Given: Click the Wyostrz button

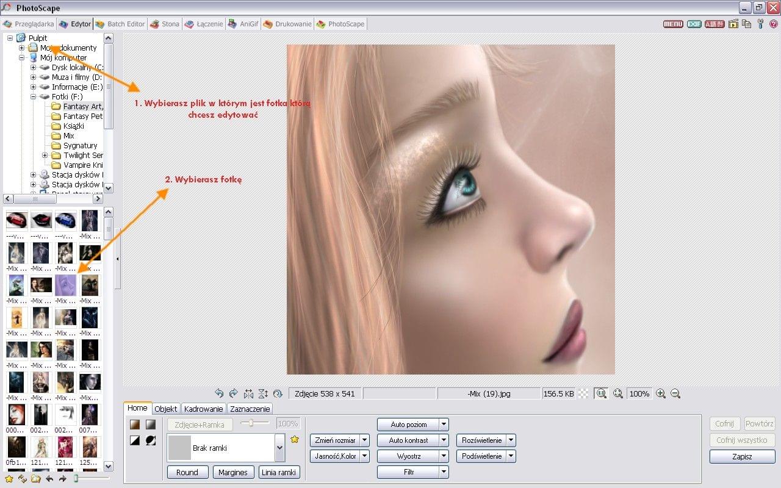Looking at the screenshot, I should (x=408, y=456).
